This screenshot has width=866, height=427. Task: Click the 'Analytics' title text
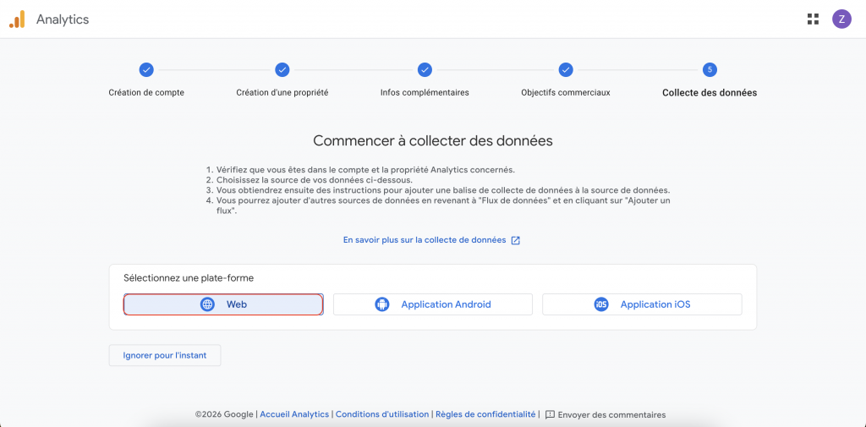pyautogui.click(x=63, y=19)
